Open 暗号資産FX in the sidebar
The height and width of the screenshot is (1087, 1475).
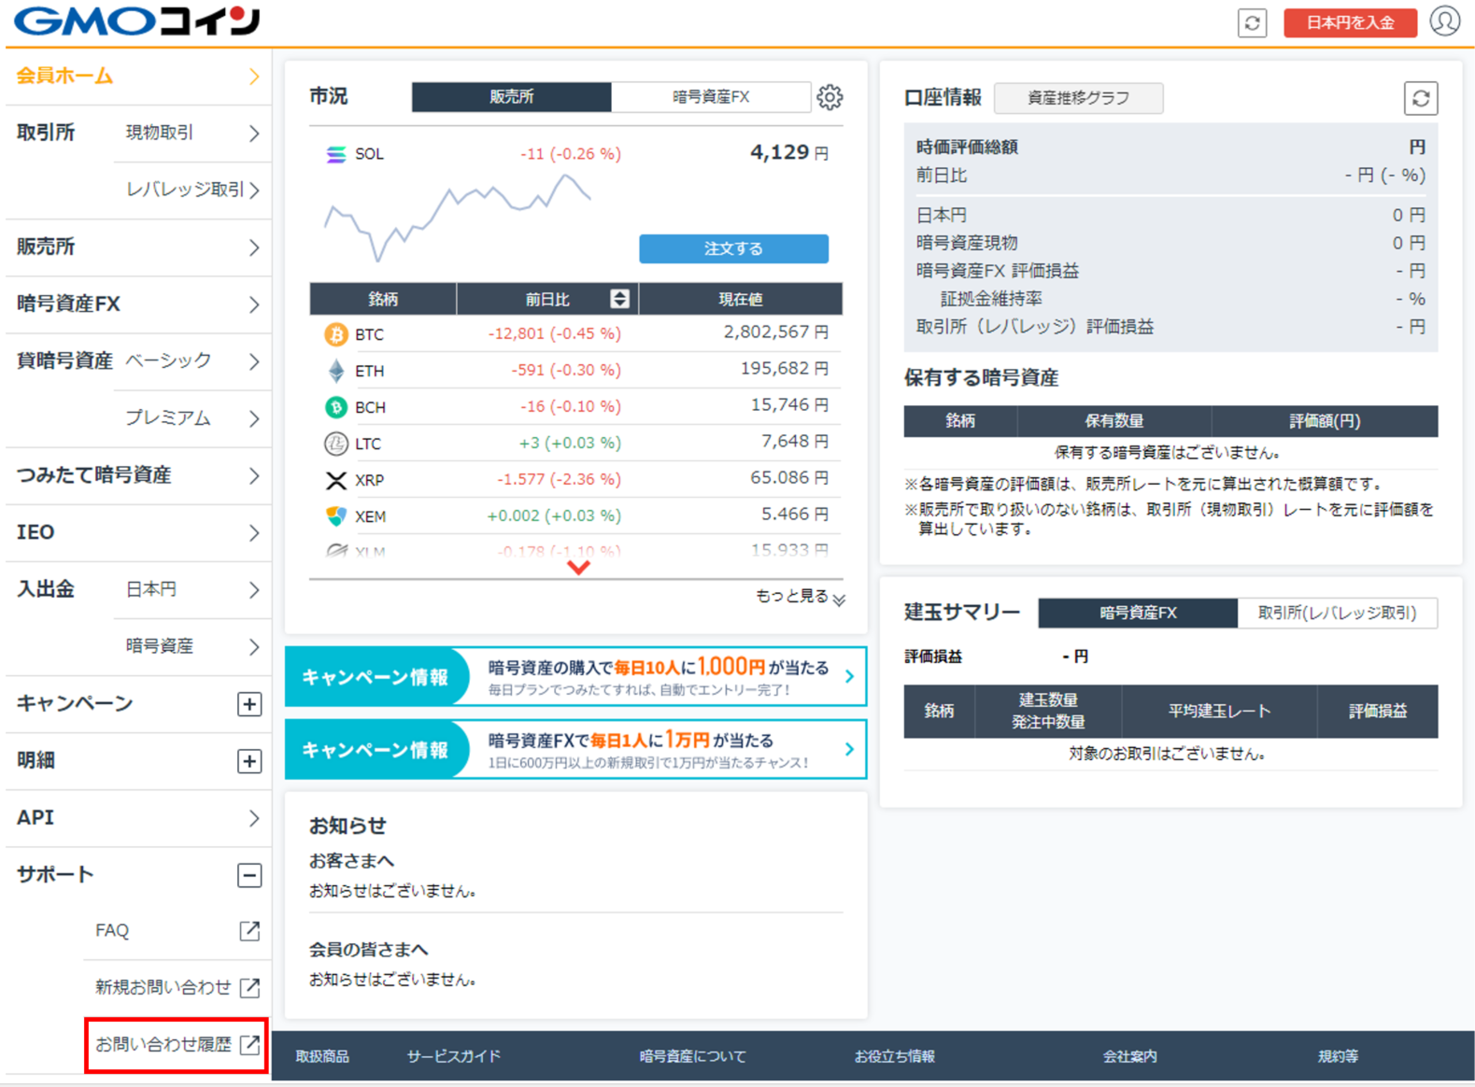click(138, 304)
